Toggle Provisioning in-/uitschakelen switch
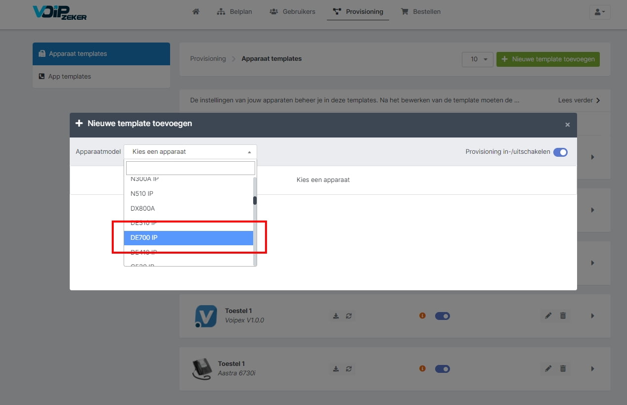 (x=560, y=152)
